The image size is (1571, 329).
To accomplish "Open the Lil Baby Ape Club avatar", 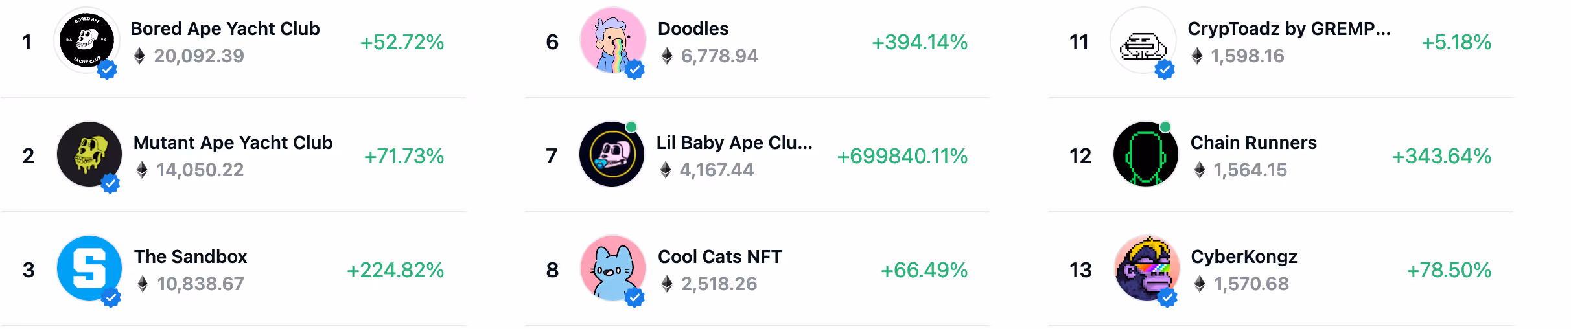I will 612,155.
